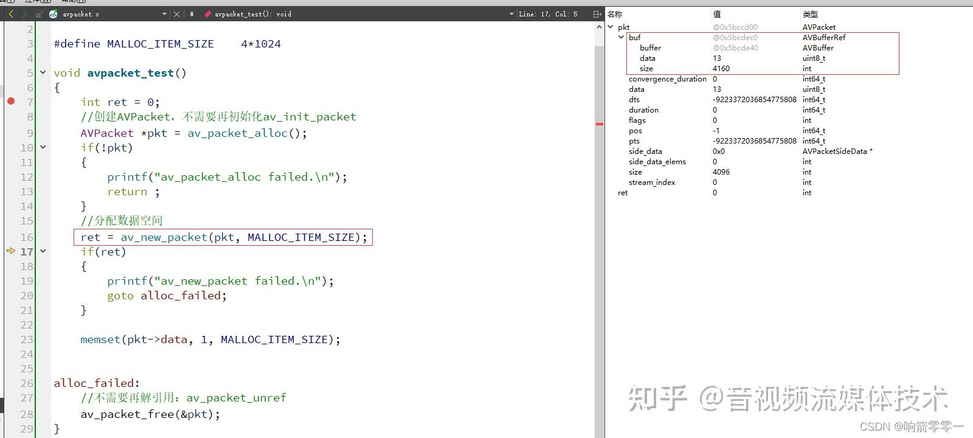Click the avpacket.c file type icon
Image resolution: width=973 pixels, height=438 pixels.
coord(54,14)
